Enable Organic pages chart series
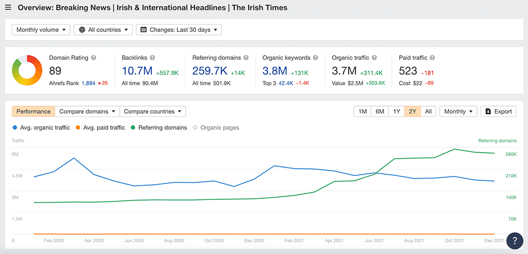Screen dimensions: 528x254 (x=216, y=127)
